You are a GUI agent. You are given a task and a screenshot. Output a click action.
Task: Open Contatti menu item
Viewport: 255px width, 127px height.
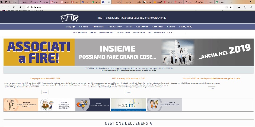[x=171, y=27]
